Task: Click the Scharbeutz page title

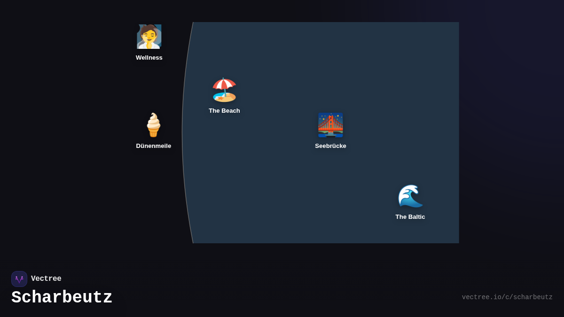Action: click(x=62, y=298)
